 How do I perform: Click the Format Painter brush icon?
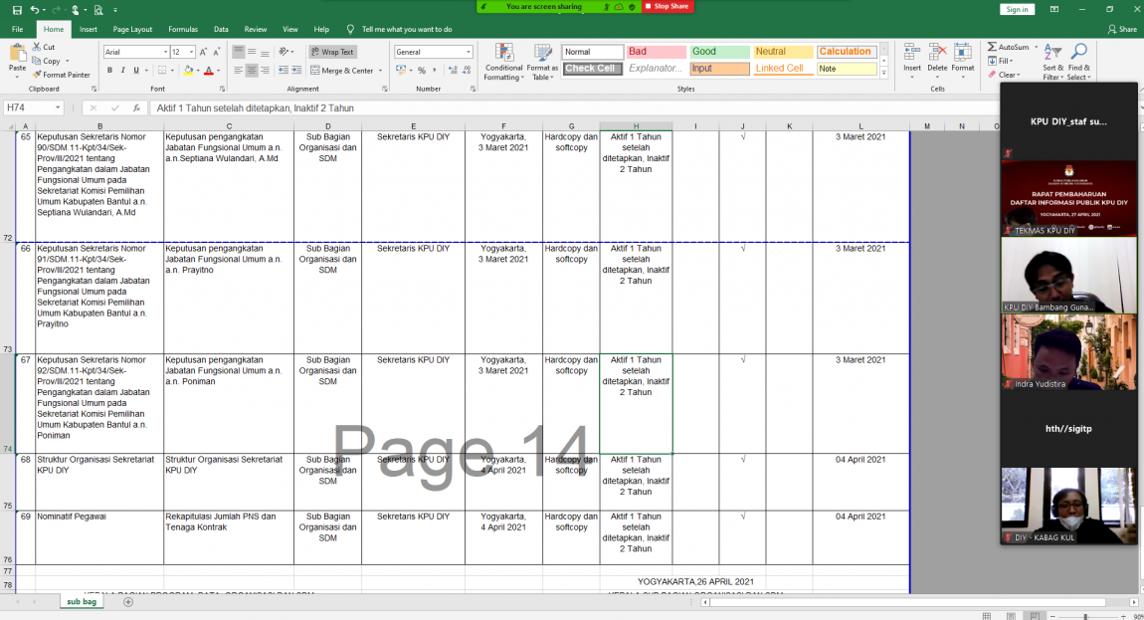(x=37, y=75)
